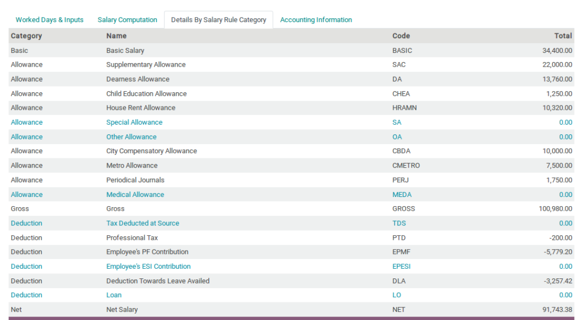Click the EPMF code cell
This screenshot has width=583, height=320.
pyautogui.click(x=401, y=252)
